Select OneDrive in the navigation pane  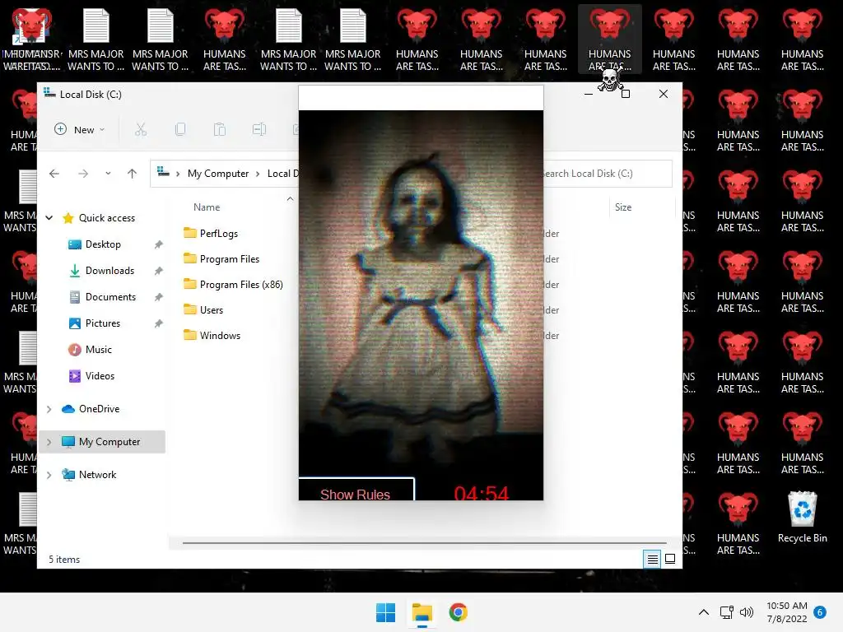tap(99, 409)
